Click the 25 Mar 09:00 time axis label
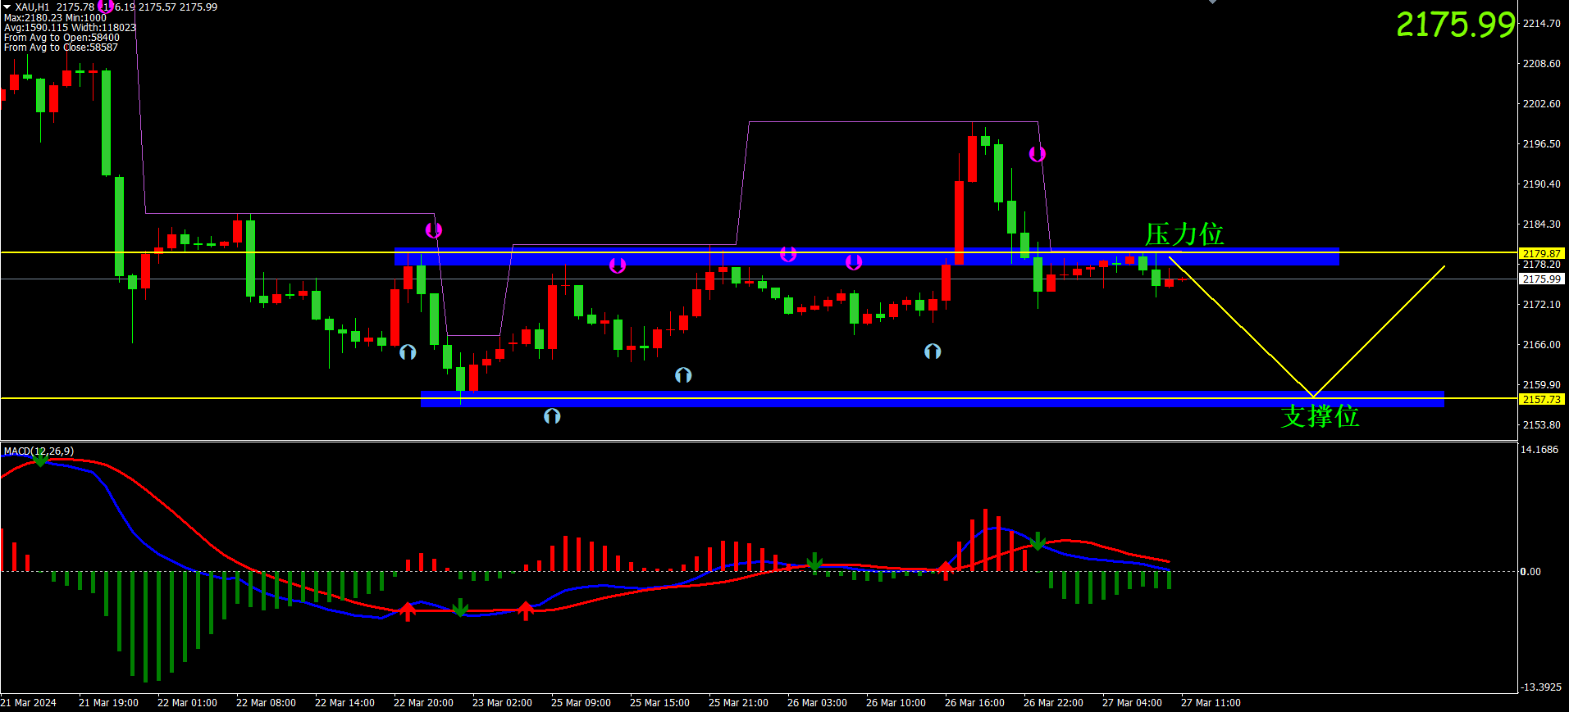The image size is (1569, 712). pos(581,703)
